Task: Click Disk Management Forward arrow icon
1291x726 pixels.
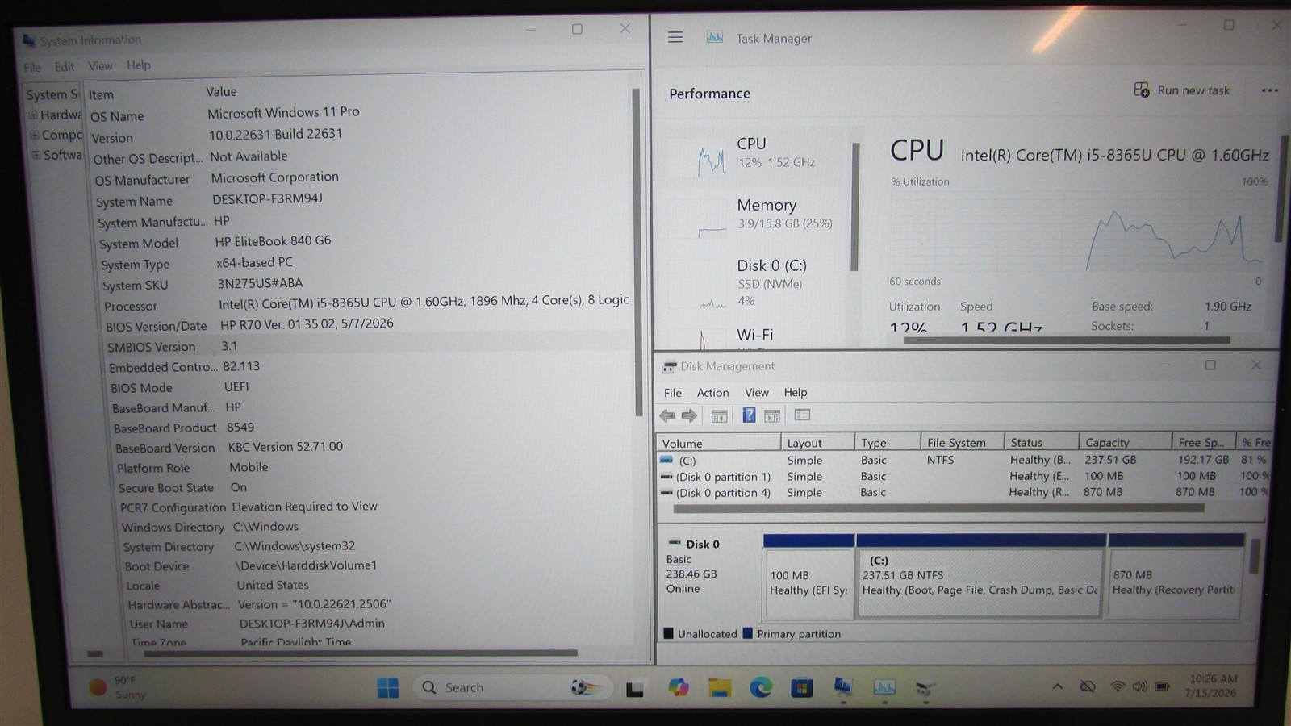Action: [x=689, y=415]
